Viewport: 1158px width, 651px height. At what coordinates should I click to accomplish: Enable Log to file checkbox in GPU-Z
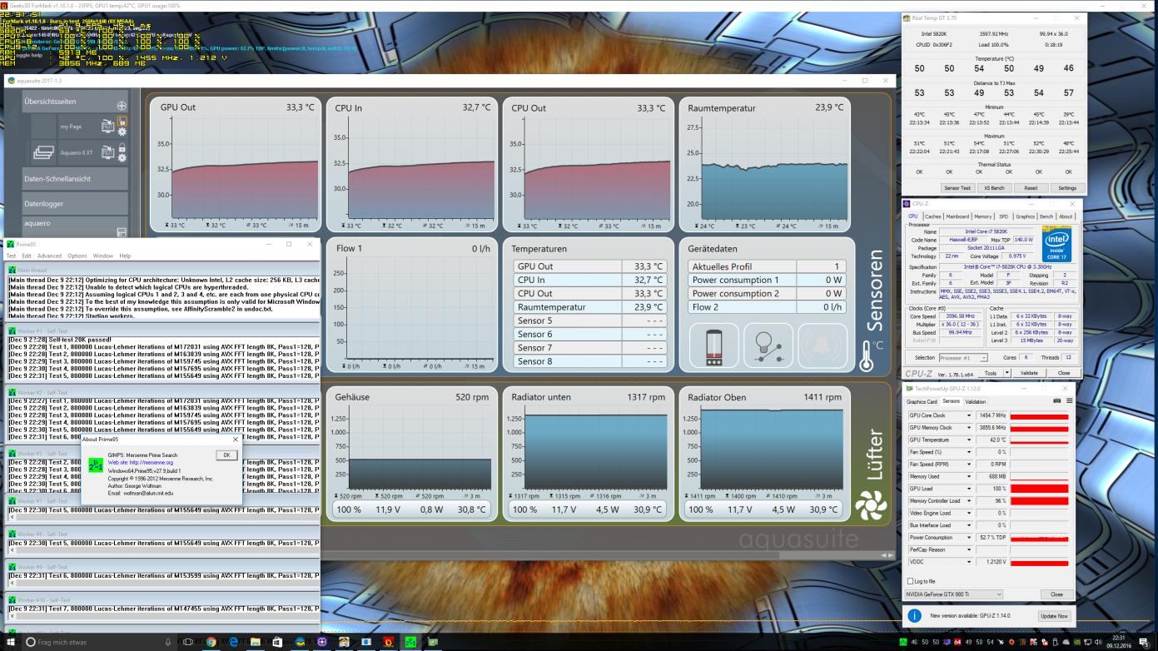click(909, 581)
